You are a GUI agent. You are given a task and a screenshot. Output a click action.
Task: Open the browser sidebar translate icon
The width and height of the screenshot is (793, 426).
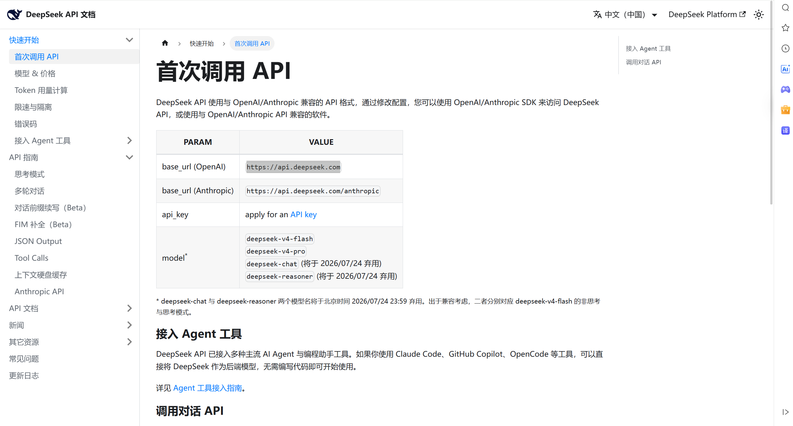785,131
